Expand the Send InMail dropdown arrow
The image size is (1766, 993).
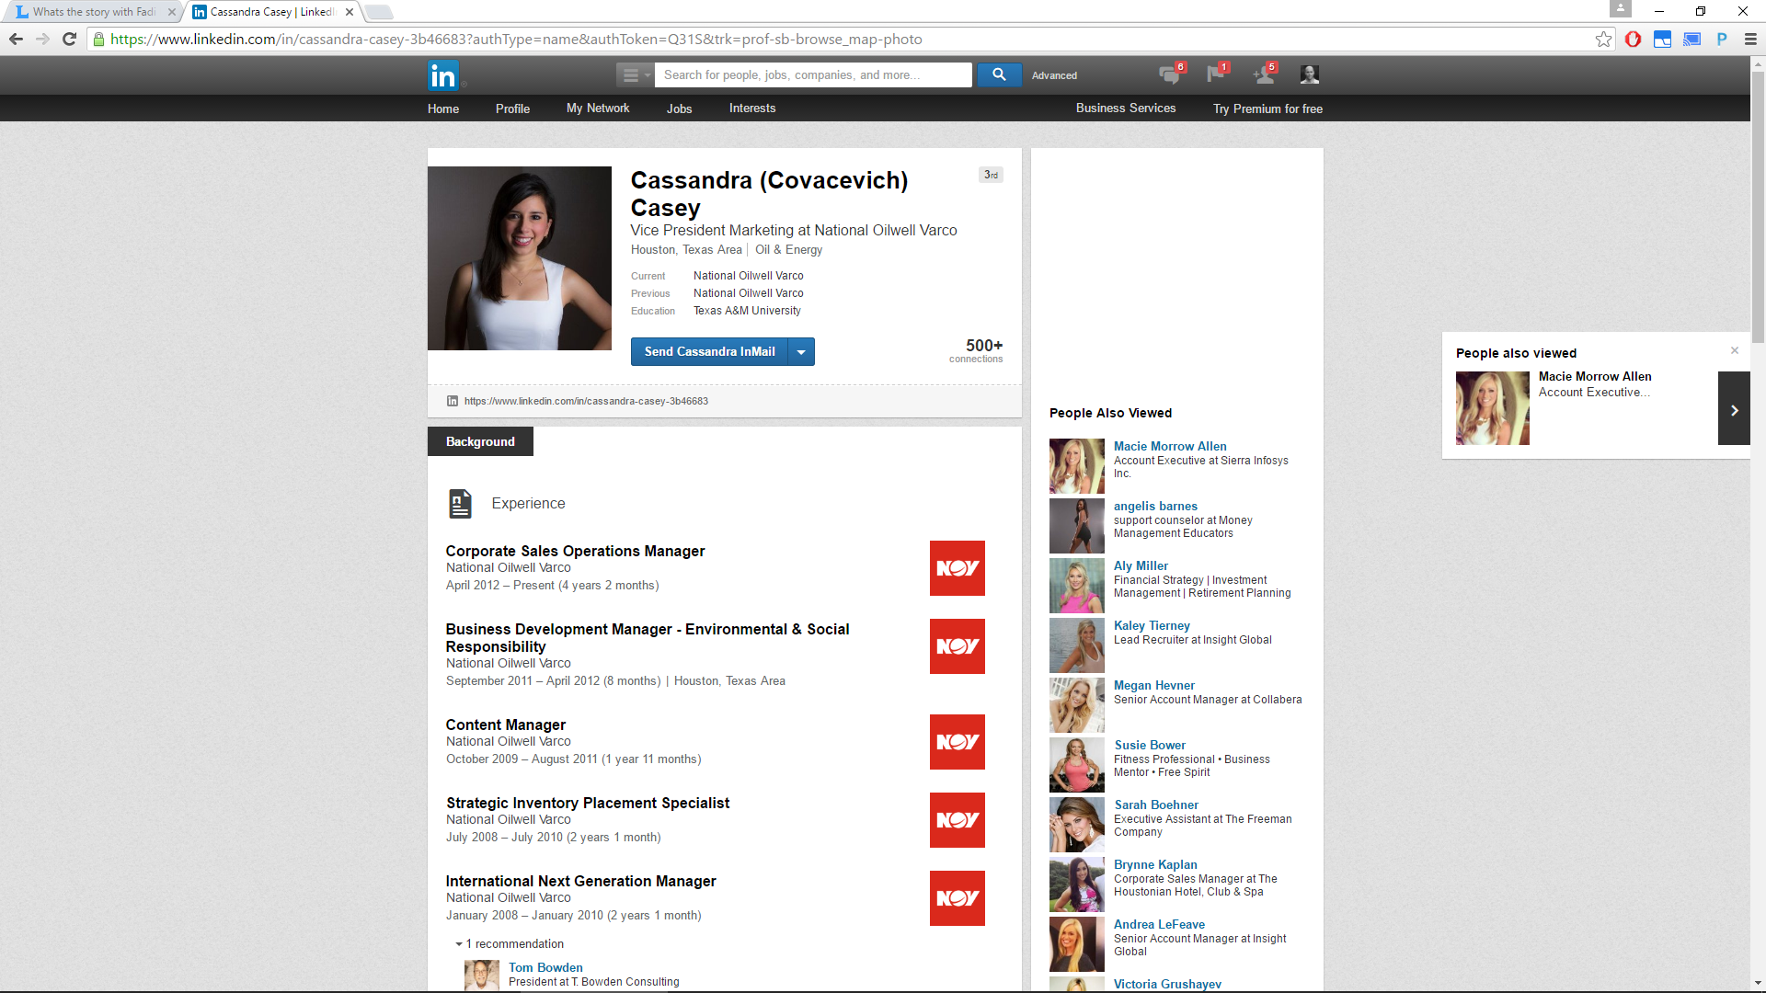click(801, 352)
